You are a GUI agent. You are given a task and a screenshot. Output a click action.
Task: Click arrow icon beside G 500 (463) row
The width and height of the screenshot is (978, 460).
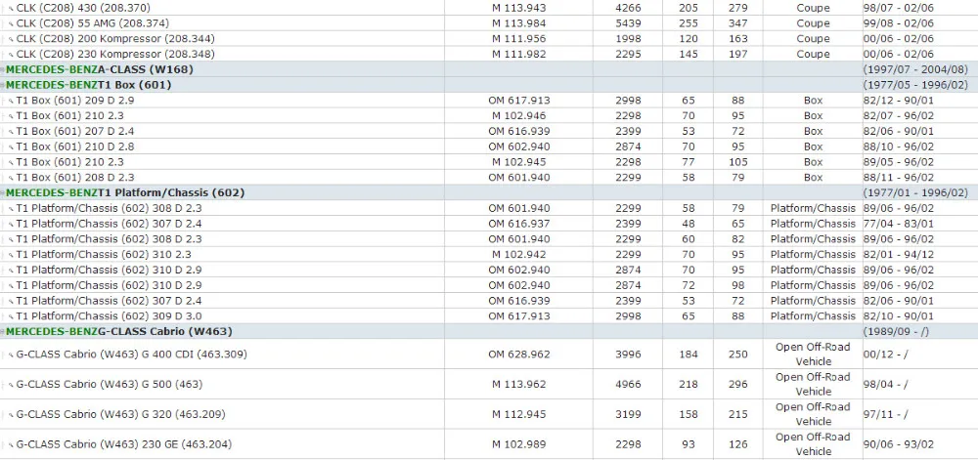pos(11,386)
